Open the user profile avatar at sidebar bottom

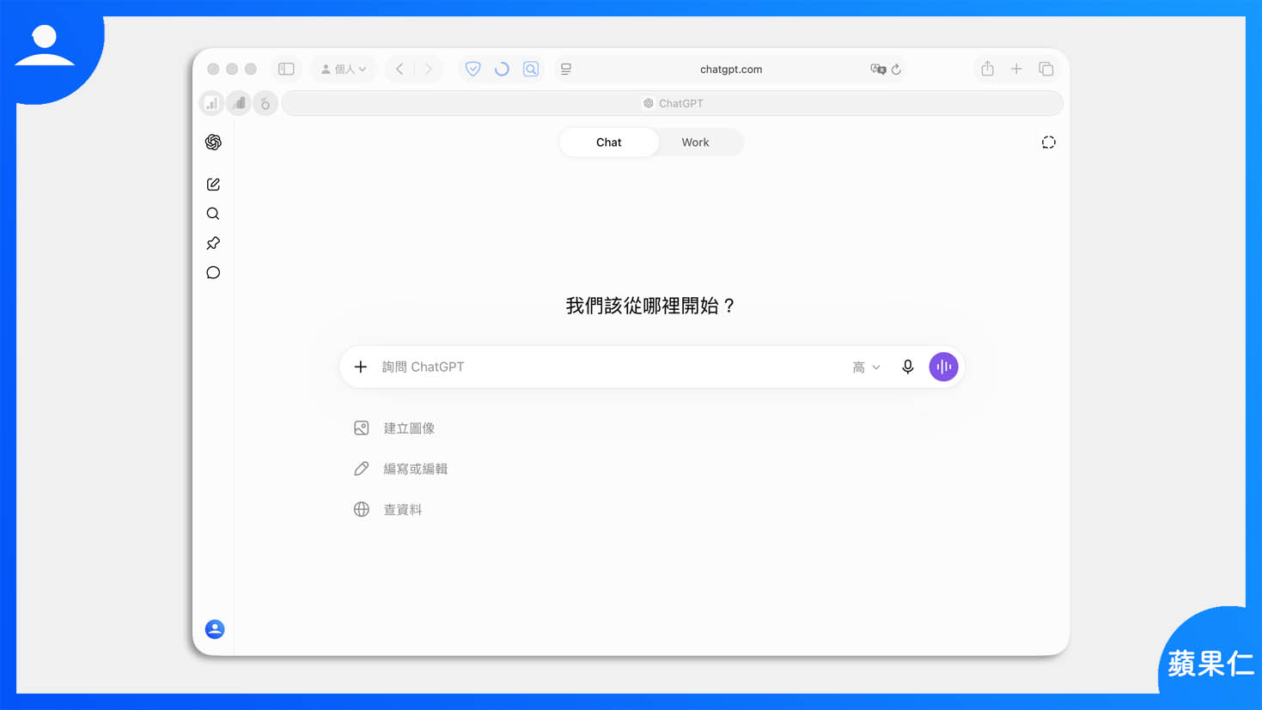(215, 629)
